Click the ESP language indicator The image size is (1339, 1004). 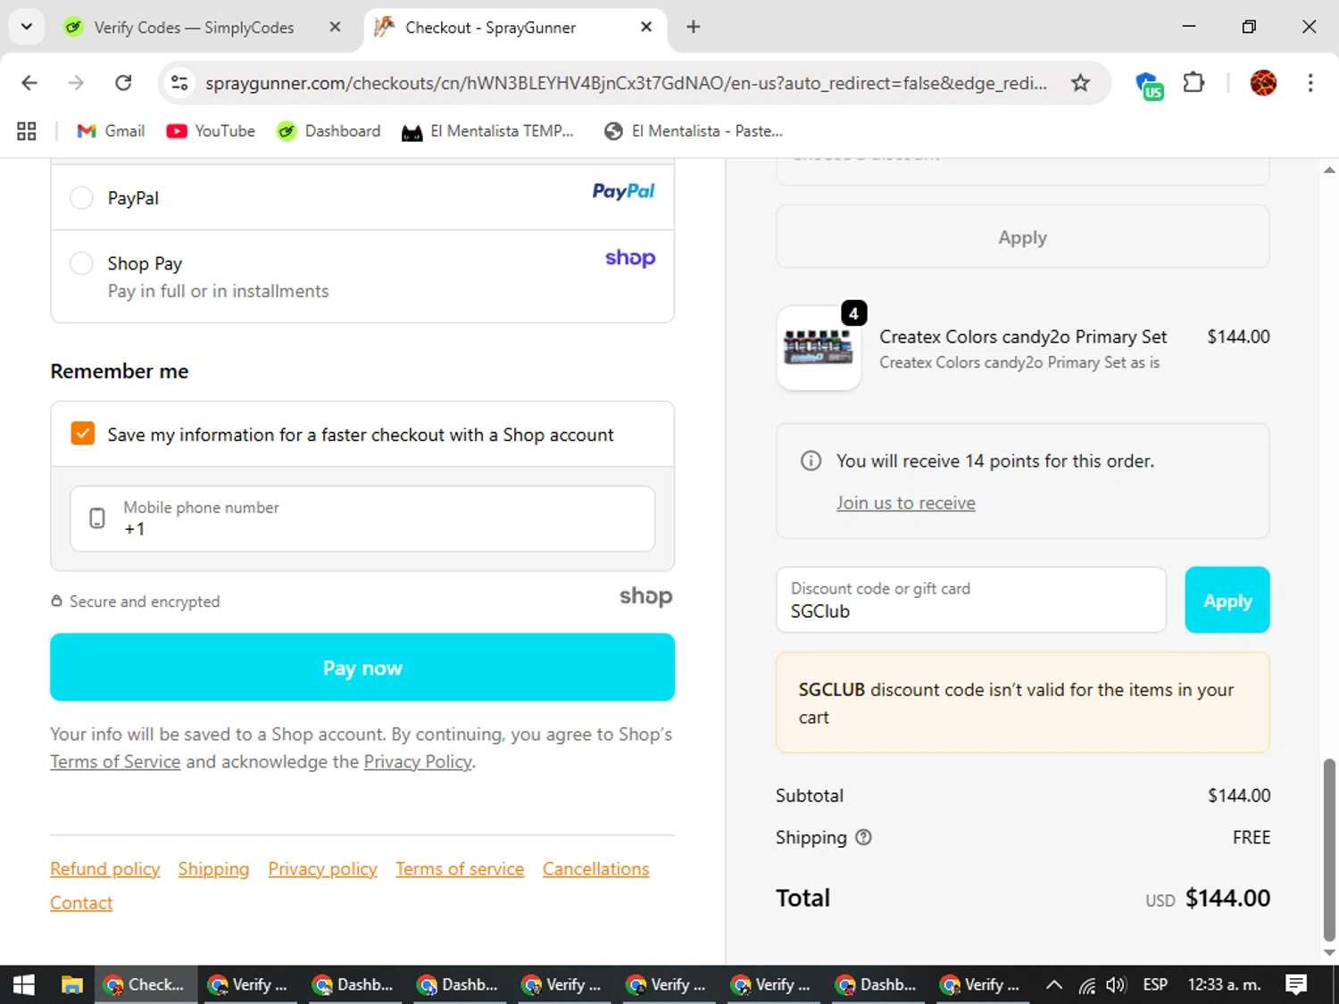[x=1155, y=984]
